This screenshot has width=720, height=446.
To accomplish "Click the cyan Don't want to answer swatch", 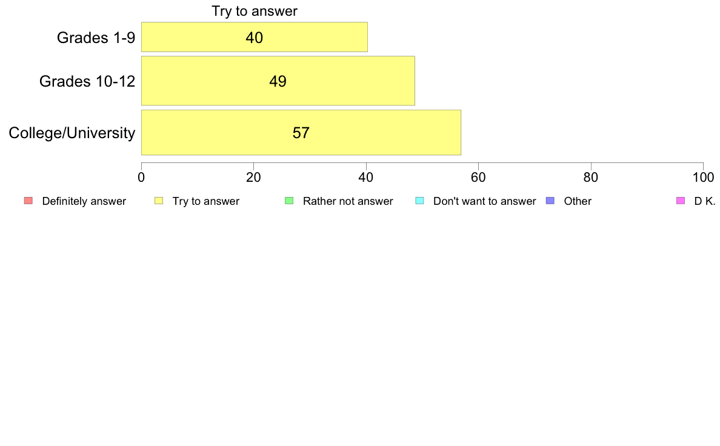I will click(x=419, y=201).
